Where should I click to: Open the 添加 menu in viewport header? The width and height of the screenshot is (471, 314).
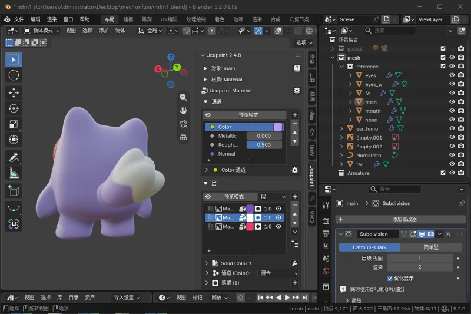coord(104,31)
